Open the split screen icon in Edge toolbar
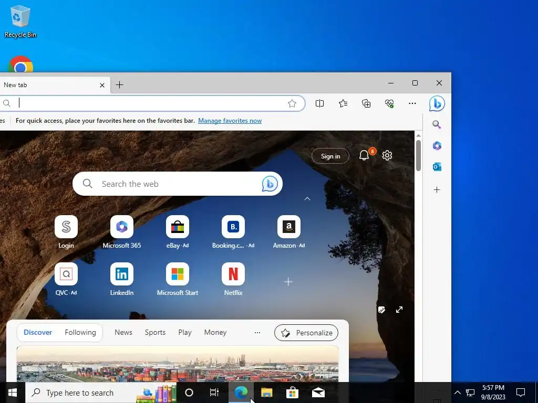The image size is (538, 403). point(319,103)
